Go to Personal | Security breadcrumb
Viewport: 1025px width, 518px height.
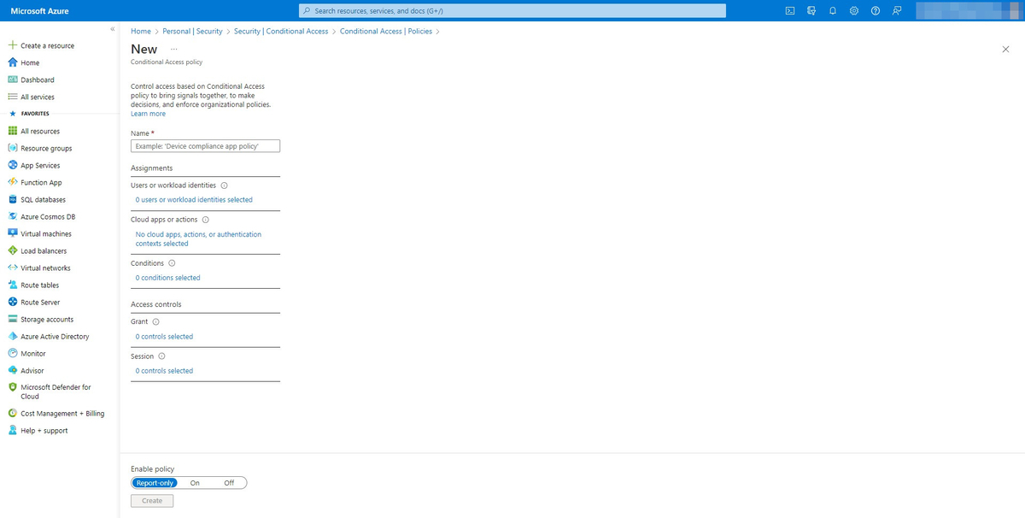coord(192,31)
